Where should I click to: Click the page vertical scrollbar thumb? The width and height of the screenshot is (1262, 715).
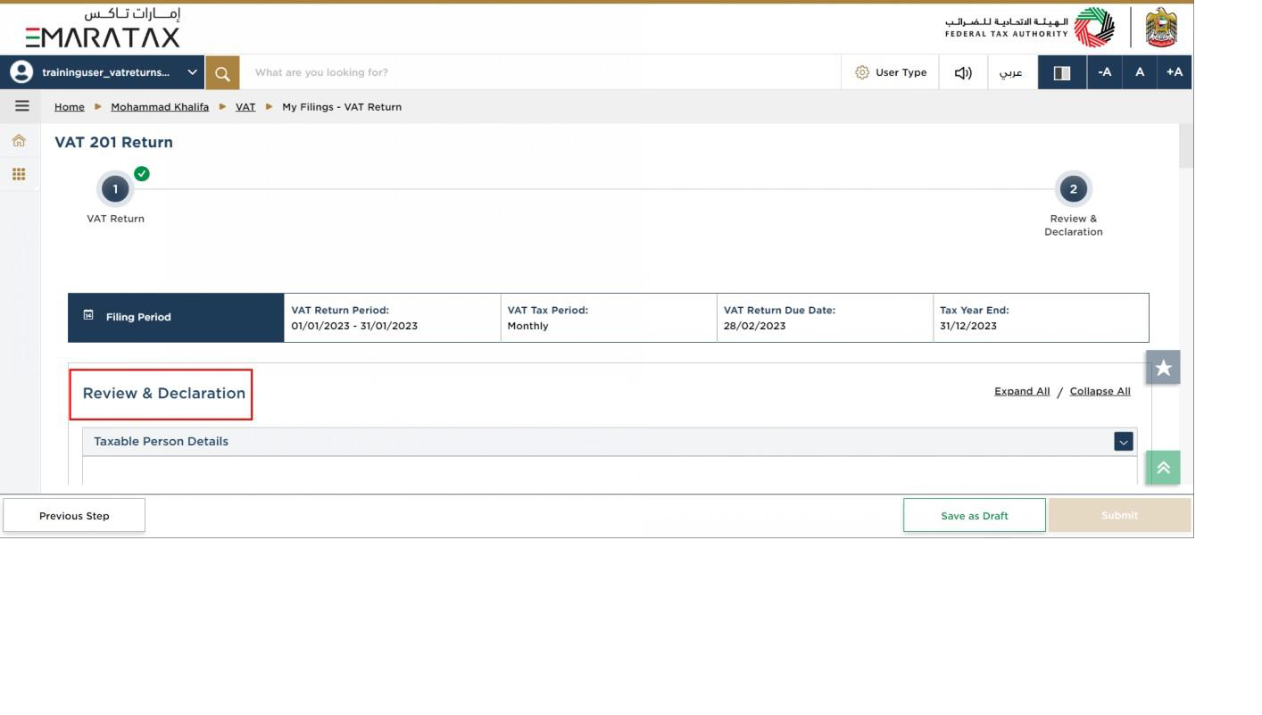point(1186,145)
